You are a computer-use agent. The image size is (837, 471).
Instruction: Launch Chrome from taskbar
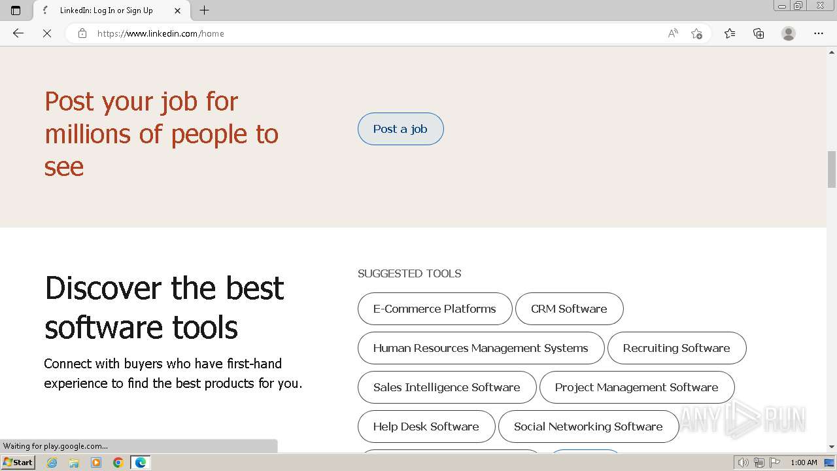pos(118,462)
